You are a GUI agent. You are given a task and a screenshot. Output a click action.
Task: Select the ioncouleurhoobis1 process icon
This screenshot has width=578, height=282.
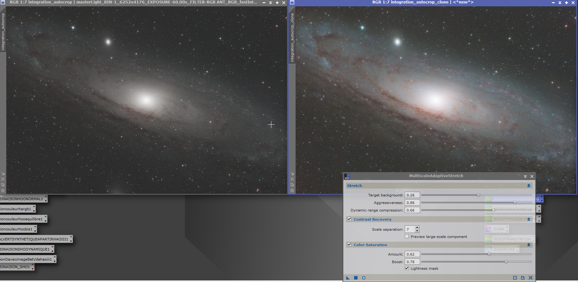pos(18,229)
